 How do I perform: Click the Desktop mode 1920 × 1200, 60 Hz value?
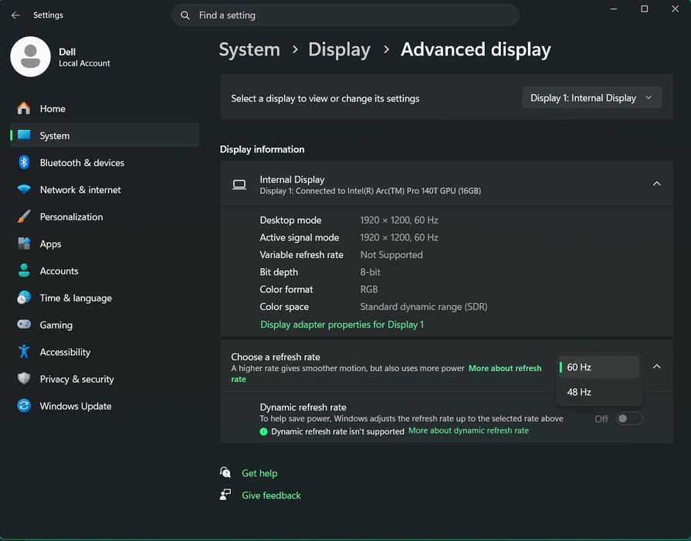click(x=399, y=219)
